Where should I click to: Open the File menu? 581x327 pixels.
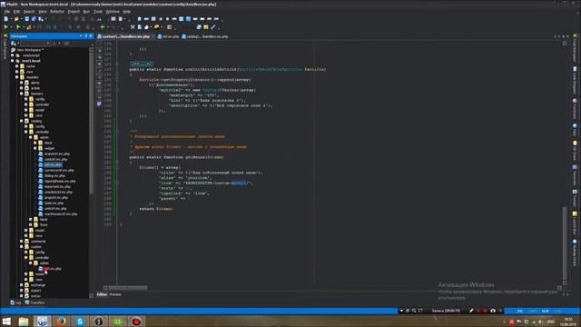[7, 12]
